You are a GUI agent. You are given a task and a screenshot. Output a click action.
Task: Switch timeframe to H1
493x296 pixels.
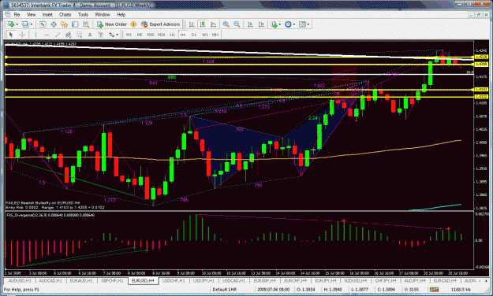click(x=172, y=35)
